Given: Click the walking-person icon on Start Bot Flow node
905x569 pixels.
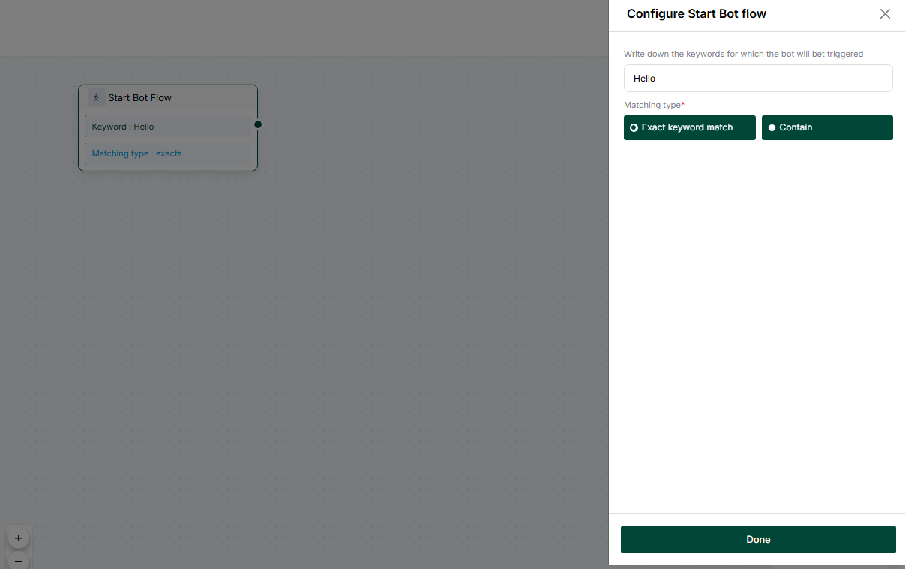Looking at the screenshot, I should (x=96, y=97).
